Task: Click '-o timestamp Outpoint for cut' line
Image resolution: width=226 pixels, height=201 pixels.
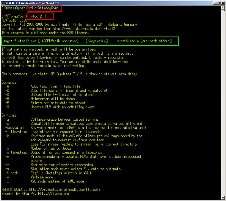Action: coord(54,152)
